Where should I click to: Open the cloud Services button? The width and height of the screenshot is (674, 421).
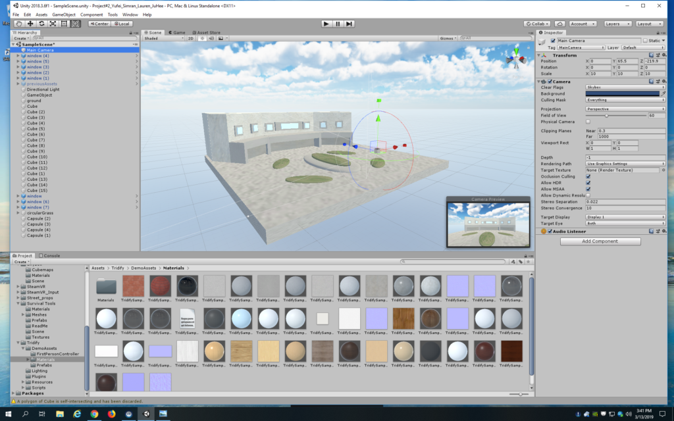click(x=559, y=24)
